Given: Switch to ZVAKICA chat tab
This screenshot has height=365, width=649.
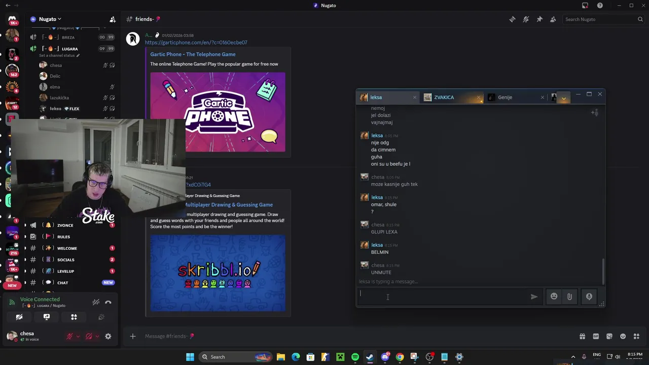Looking at the screenshot, I should 451,97.
